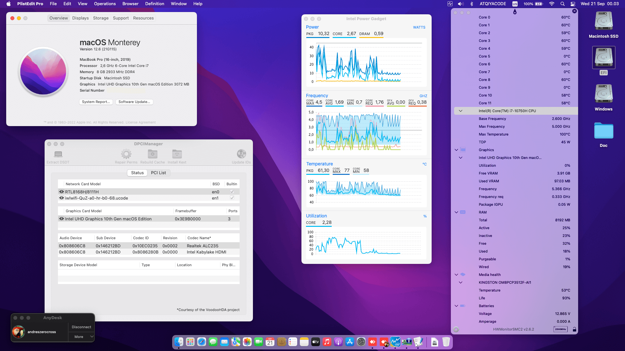
Task: Click the 2500MHz frequency badge in HWMonitorSMC2
Action: pos(560,329)
